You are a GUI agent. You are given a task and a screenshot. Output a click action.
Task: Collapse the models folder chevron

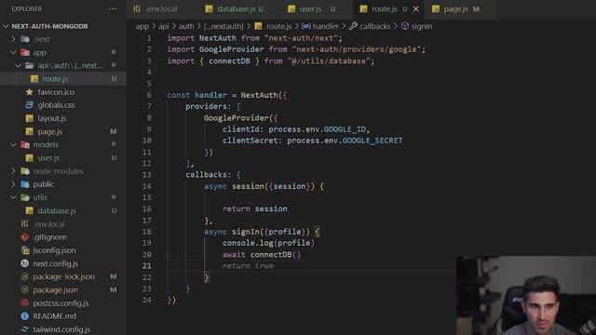13,145
